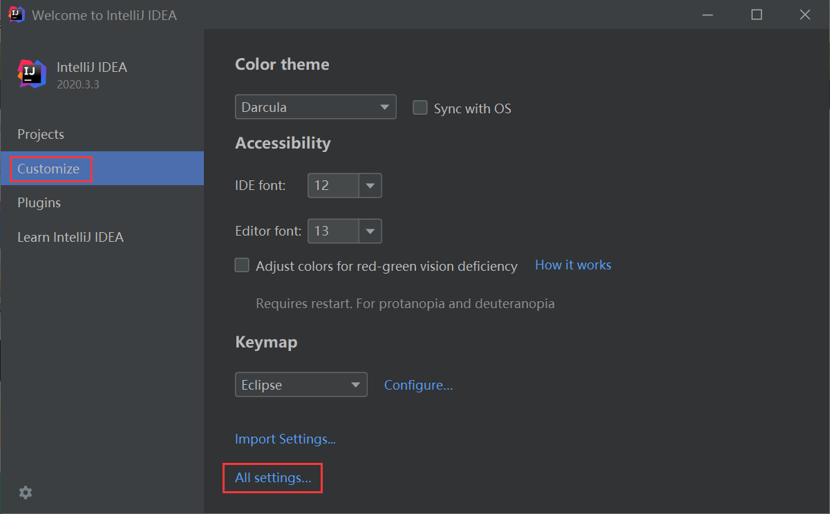The height and width of the screenshot is (514, 830).
Task: Click the Requires restart note text
Action: point(405,303)
